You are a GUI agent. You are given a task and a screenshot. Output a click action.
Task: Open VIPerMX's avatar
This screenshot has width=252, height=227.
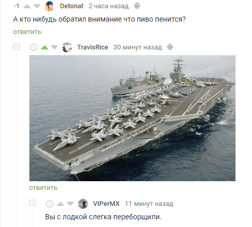(83, 204)
